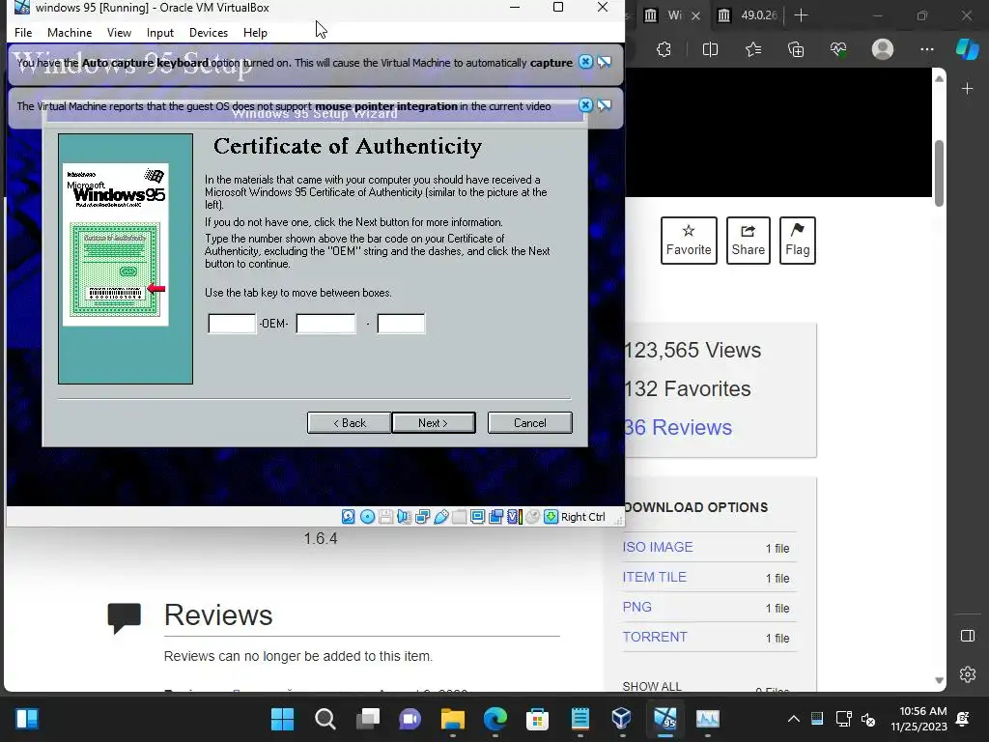Open Edge browser essentials heart icon
Image resolution: width=989 pixels, height=742 pixels.
pyautogui.click(x=838, y=49)
